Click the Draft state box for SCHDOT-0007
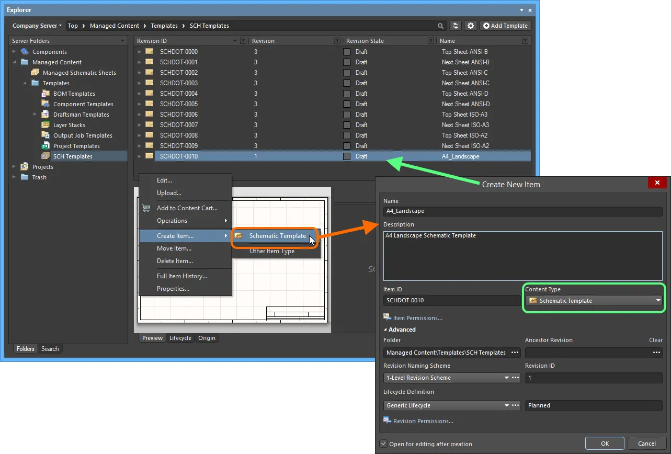 click(x=347, y=125)
